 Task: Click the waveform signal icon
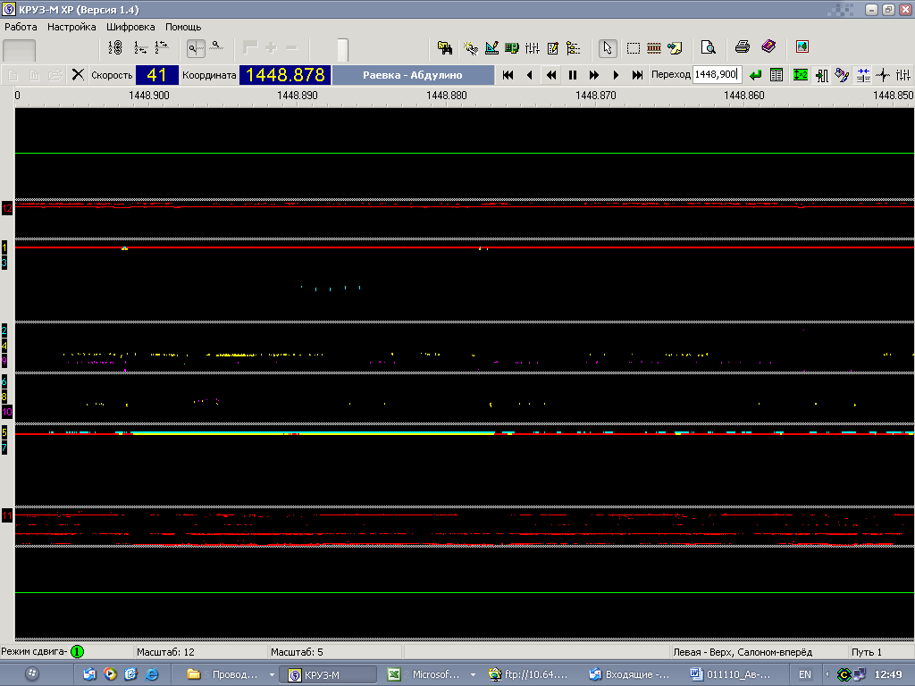click(x=884, y=75)
